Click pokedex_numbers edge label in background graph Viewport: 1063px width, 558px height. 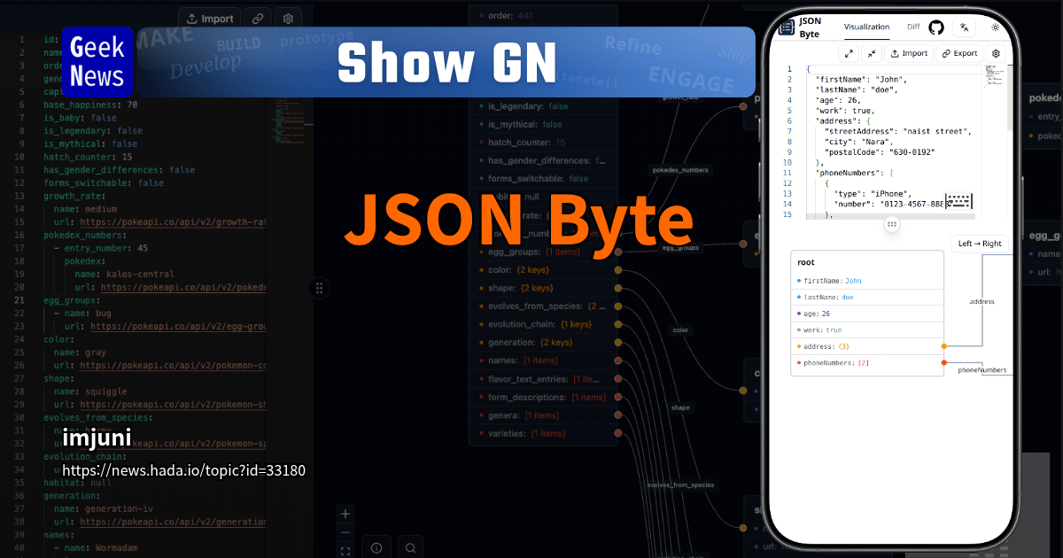(680, 169)
